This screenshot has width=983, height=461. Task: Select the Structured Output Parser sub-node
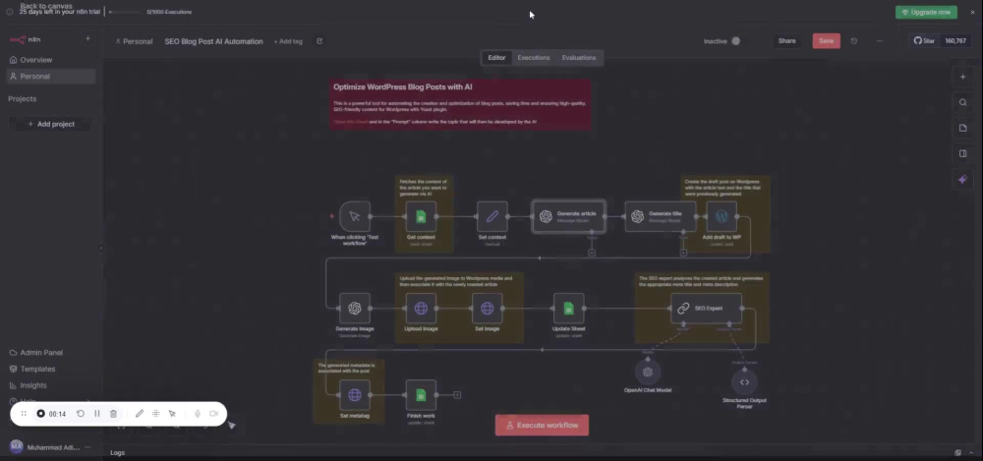click(744, 382)
